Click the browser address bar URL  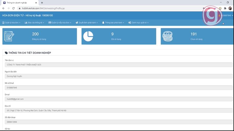point(43,8)
